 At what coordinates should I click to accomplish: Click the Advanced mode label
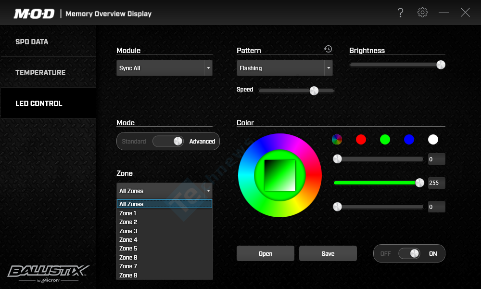pos(202,141)
